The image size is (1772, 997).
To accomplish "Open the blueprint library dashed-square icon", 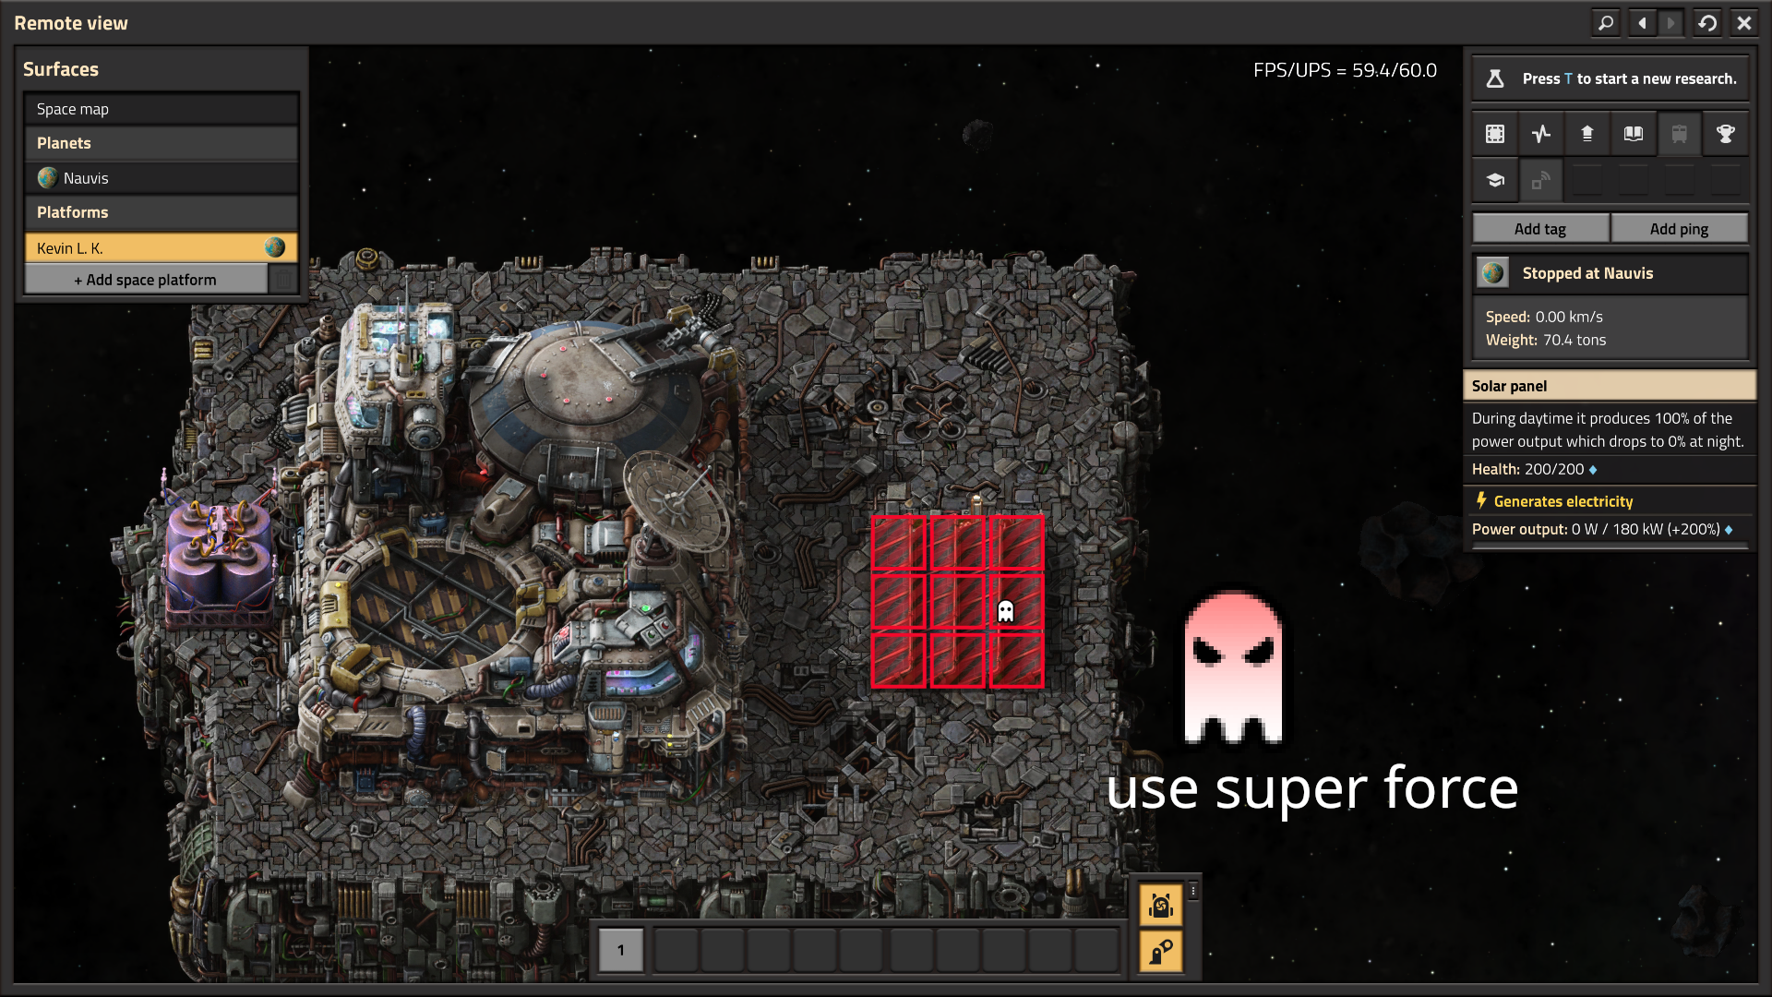I will [x=1495, y=134].
